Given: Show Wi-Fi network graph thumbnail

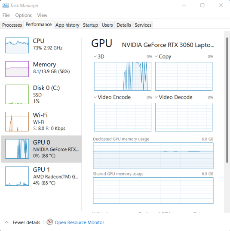Looking at the screenshot, I should 17,122.
